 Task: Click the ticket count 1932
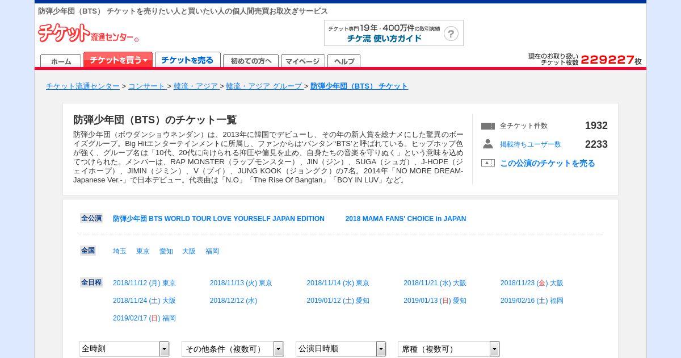tap(596, 126)
